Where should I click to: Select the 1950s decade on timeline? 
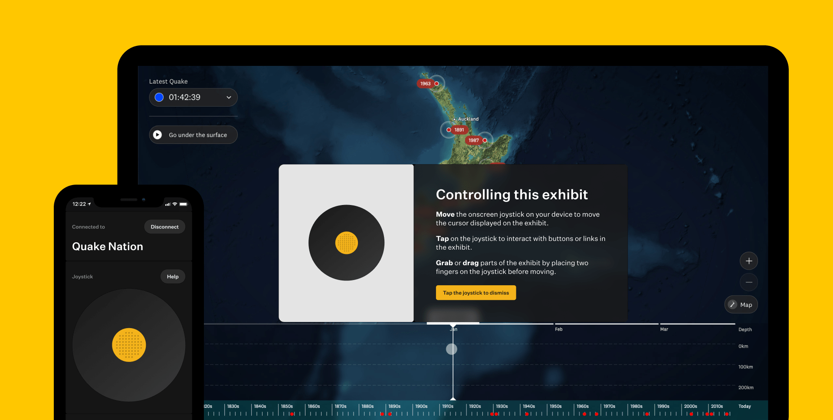click(x=556, y=407)
